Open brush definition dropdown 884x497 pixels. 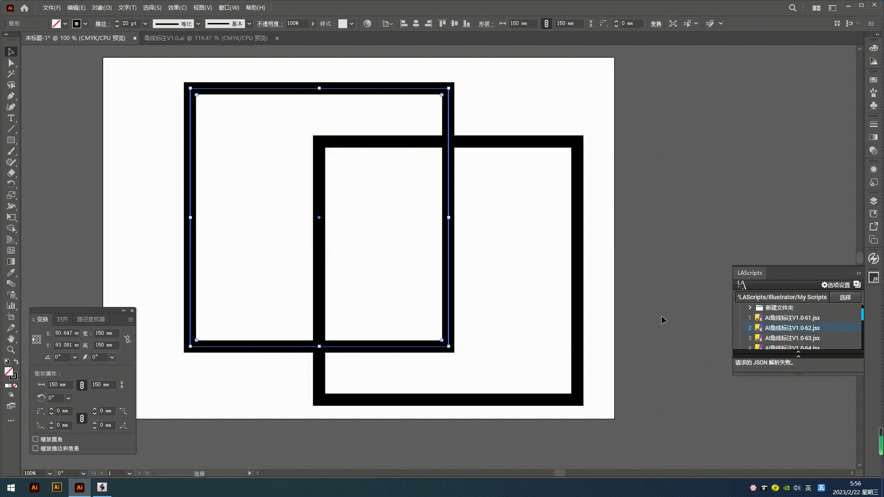[x=249, y=23]
